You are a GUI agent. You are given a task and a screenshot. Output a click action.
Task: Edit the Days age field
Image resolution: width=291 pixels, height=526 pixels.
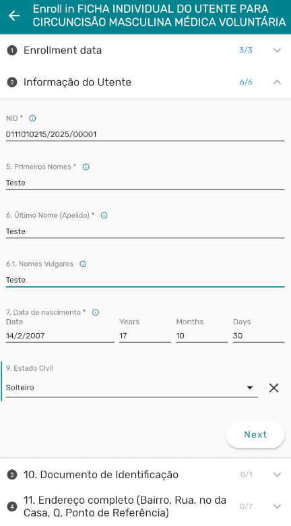(x=259, y=336)
